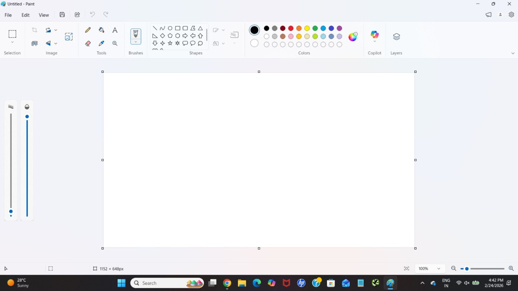
Task: Open the File menu
Action: pyautogui.click(x=8, y=15)
